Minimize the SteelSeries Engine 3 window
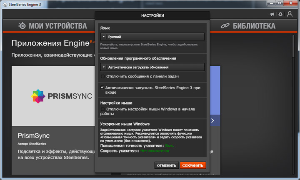 tap(271, 3)
